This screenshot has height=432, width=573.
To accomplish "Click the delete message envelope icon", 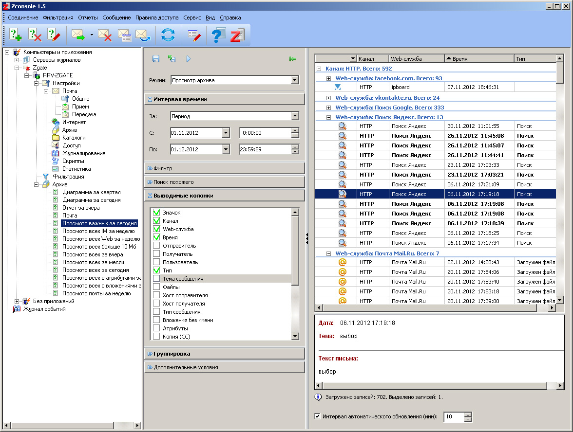I will click(105, 35).
